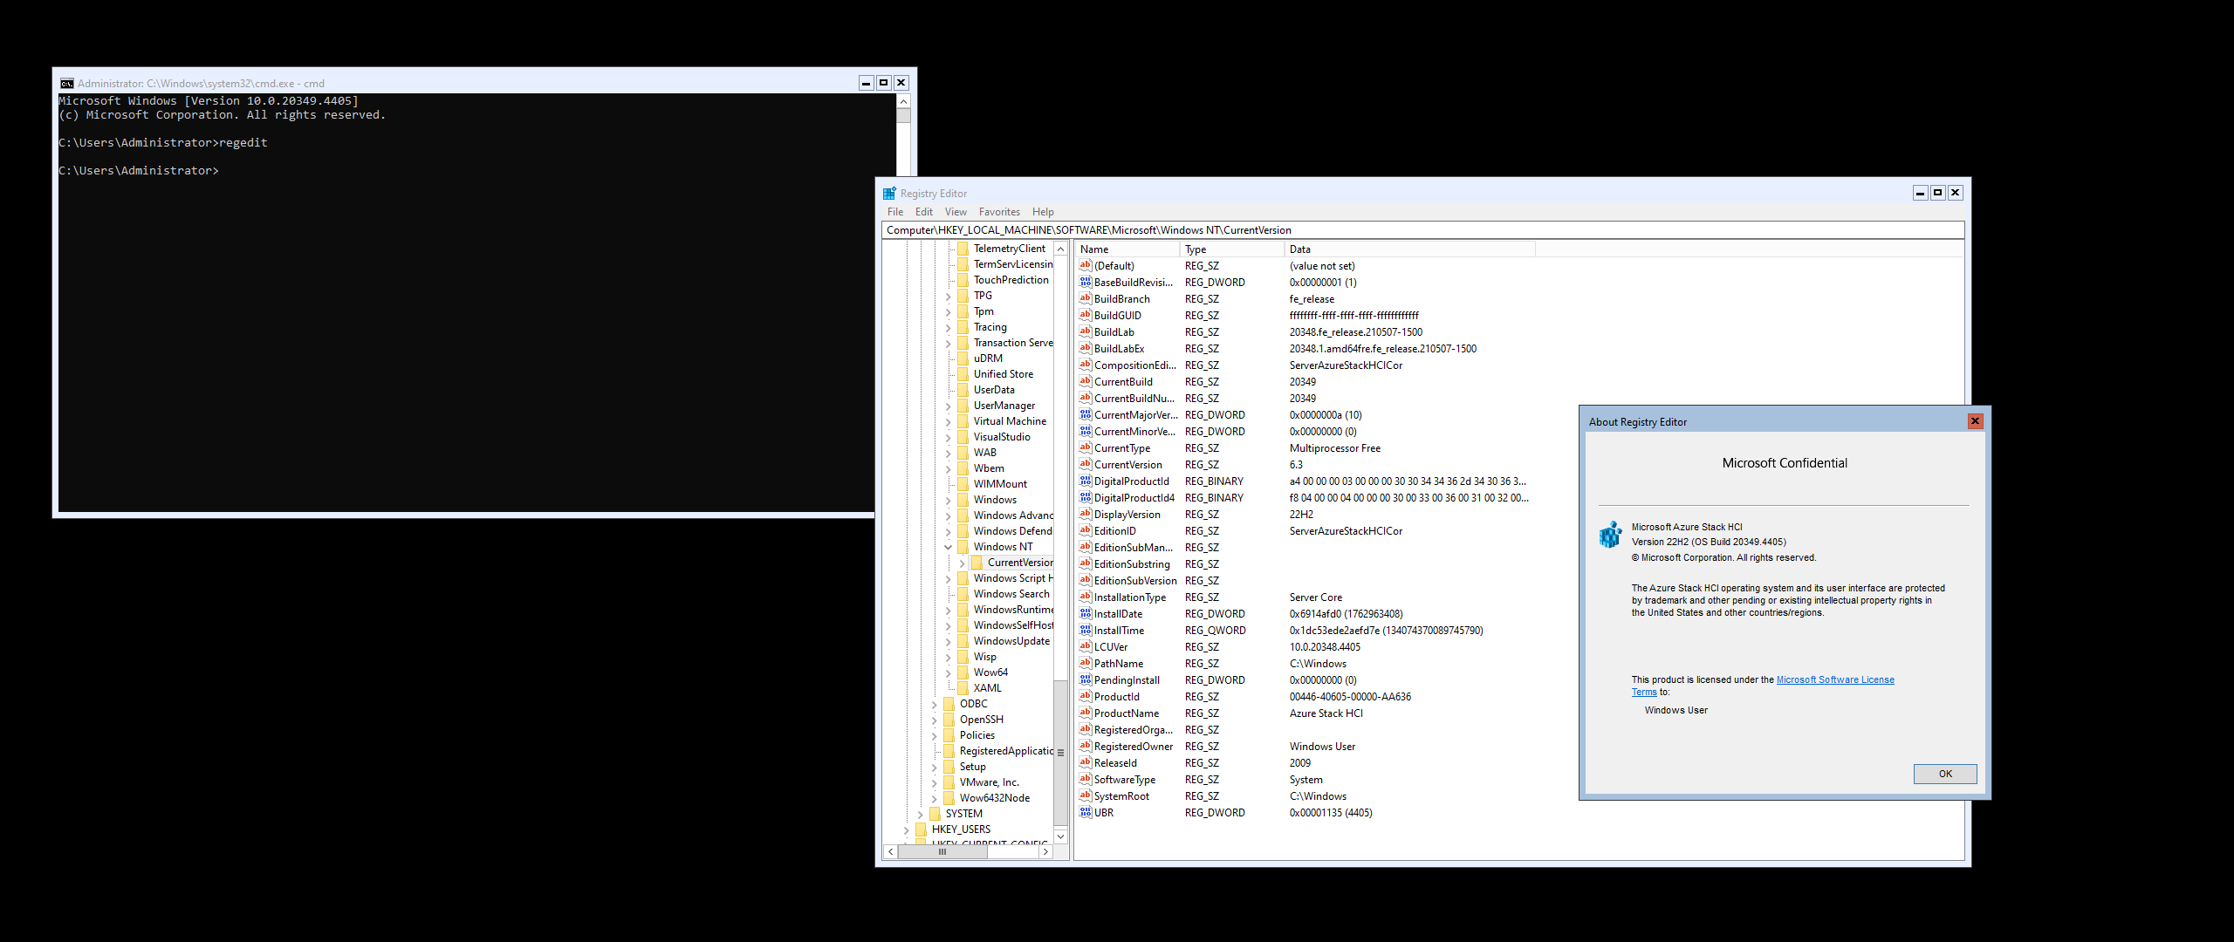The width and height of the screenshot is (2234, 942).
Task: Click the About dialog's registry cube icon
Action: [1610, 534]
